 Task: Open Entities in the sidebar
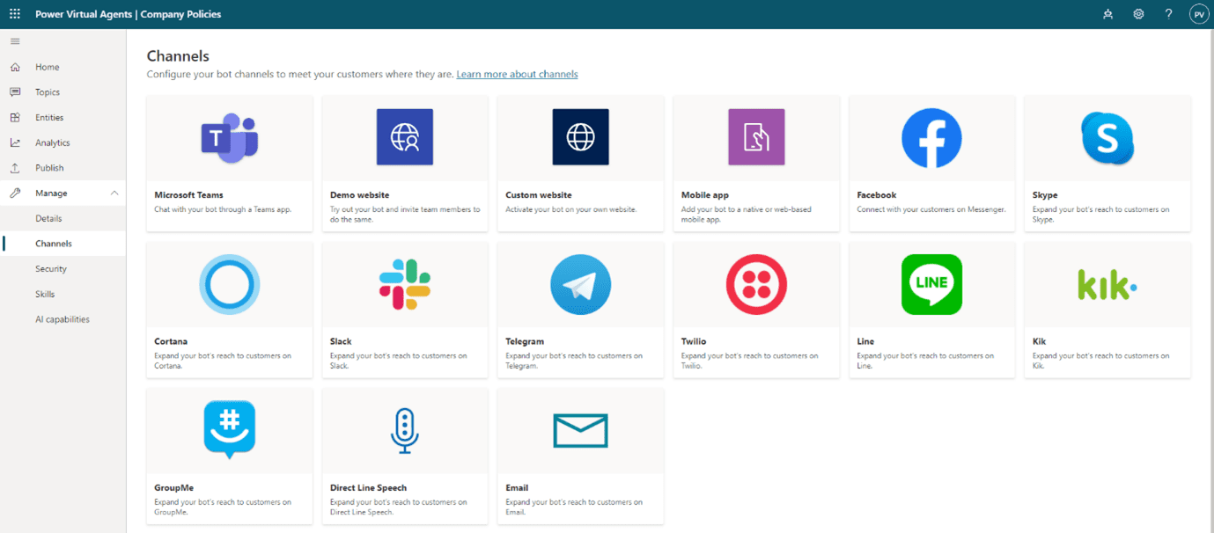[49, 118]
